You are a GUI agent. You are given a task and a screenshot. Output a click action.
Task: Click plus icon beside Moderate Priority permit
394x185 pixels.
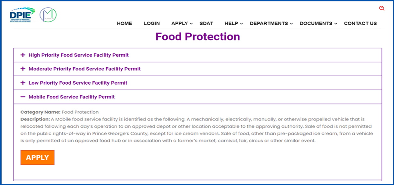click(x=23, y=69)
